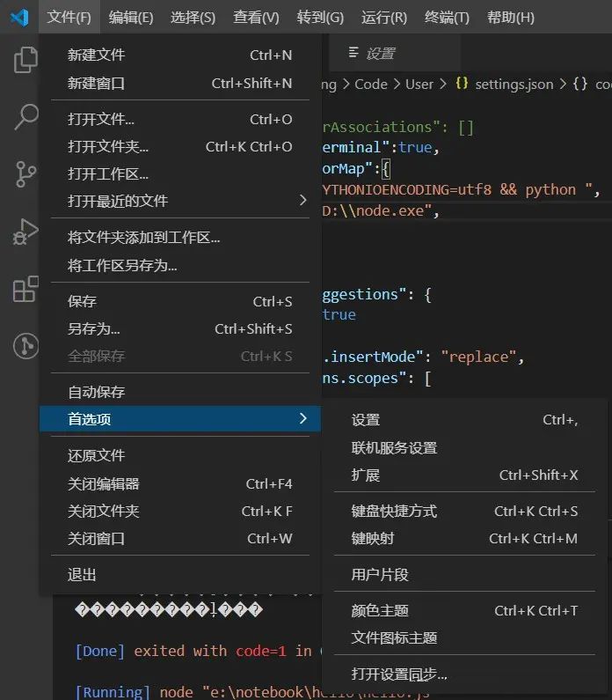Click the settings tab list icon
The image size is (612, 700).
point(353,53)
